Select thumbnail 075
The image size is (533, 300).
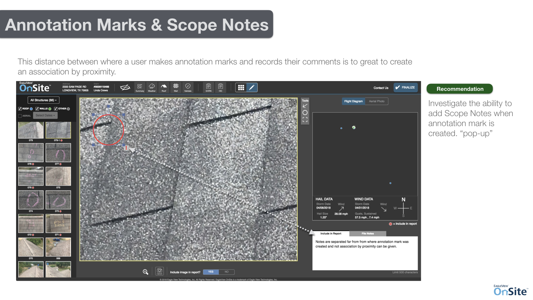click(x=58, y=176)
